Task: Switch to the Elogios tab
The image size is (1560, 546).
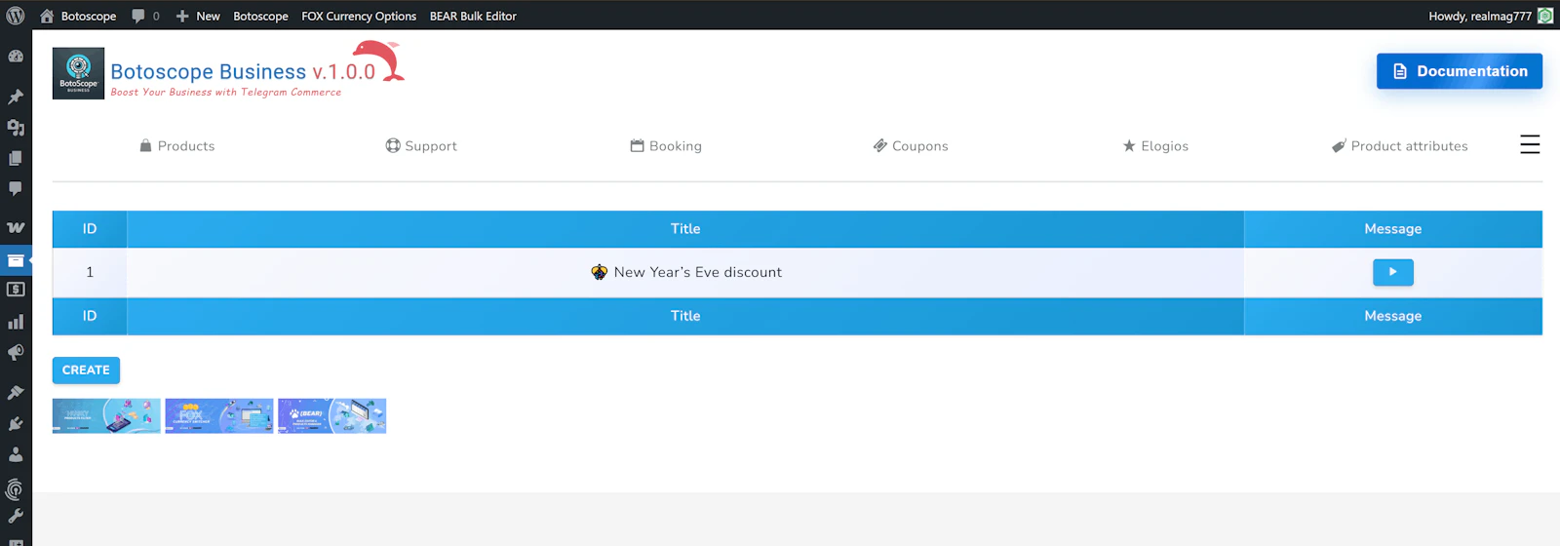Action: pyautogui.click(x=1155, y=146)
